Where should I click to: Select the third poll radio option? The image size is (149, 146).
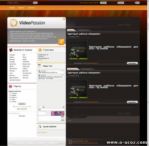[x=10, y=97]
